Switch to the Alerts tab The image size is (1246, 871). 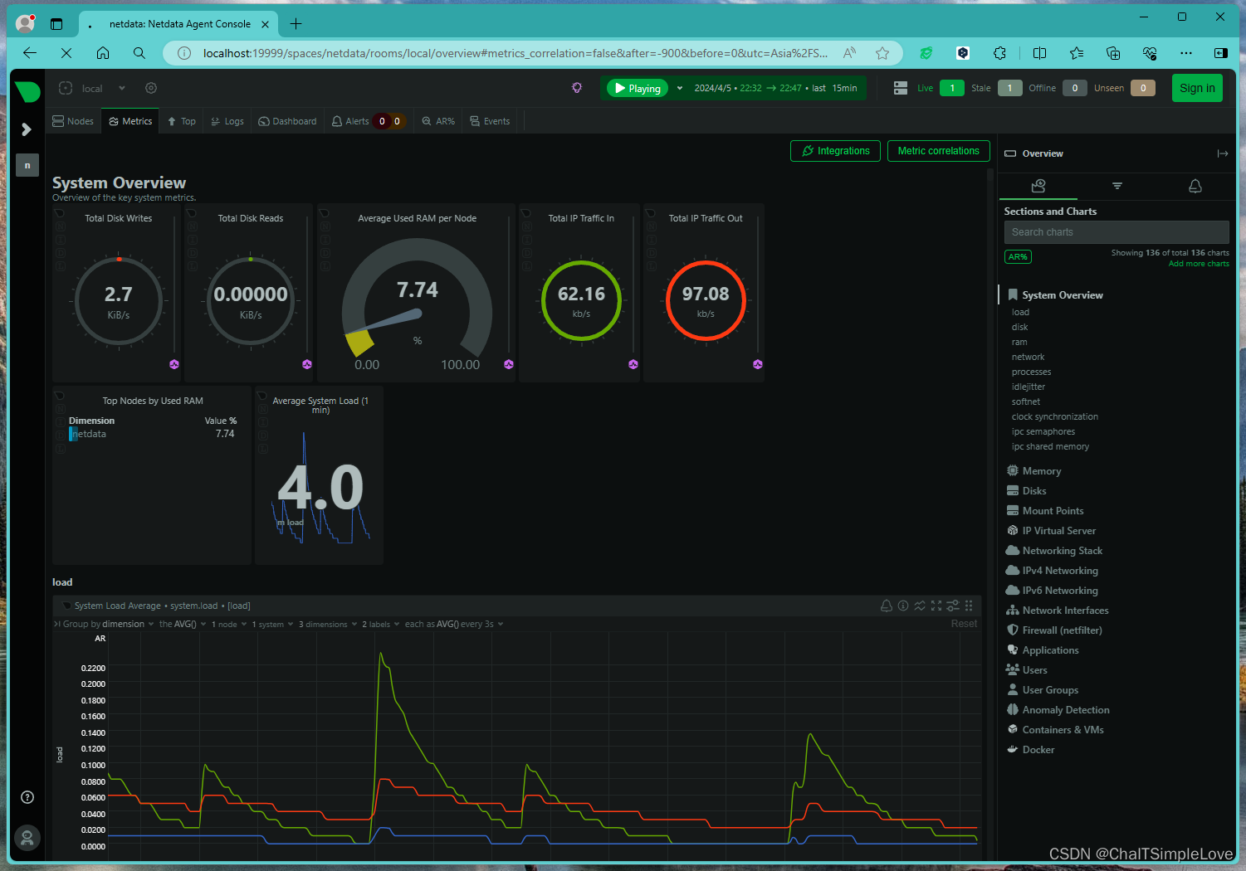[x=367, y=121]
